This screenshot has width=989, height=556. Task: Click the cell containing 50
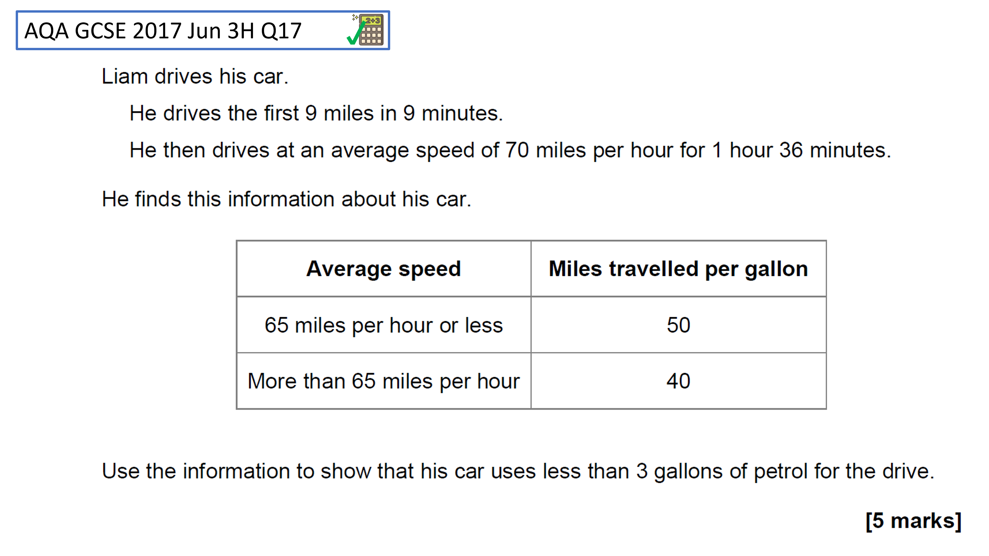tap(678, 325)
